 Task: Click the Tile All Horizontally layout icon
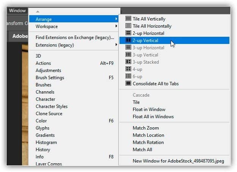click(x=129, y=26)
